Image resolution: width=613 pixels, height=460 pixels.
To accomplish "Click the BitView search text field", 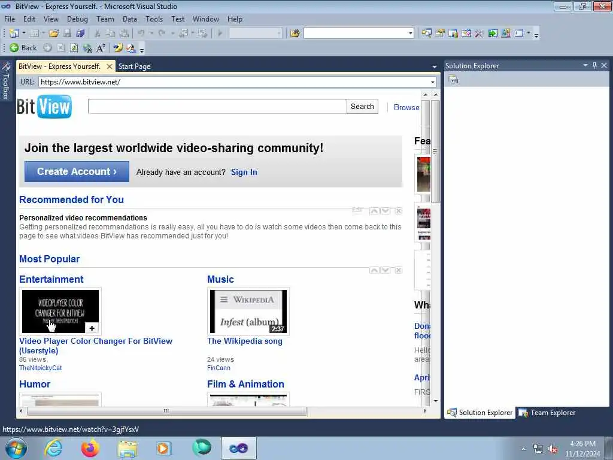I will pos(217,107).
